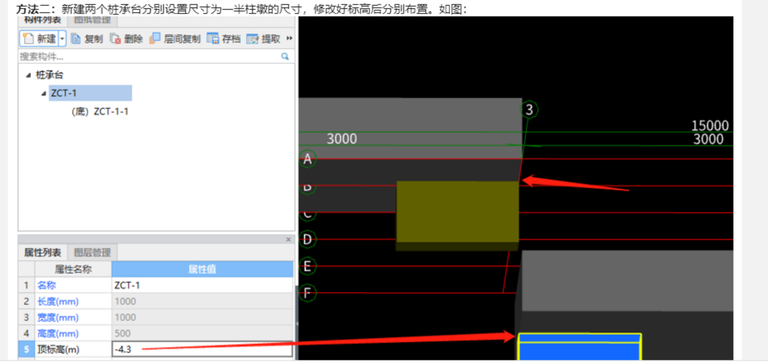
Task: Select property row number 5
Action: [x=26, y=349]
